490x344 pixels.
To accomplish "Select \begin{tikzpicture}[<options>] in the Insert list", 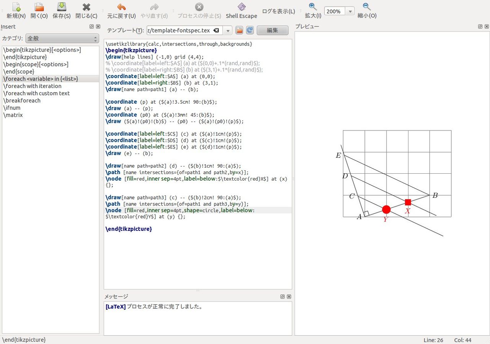I will (42, 50).
